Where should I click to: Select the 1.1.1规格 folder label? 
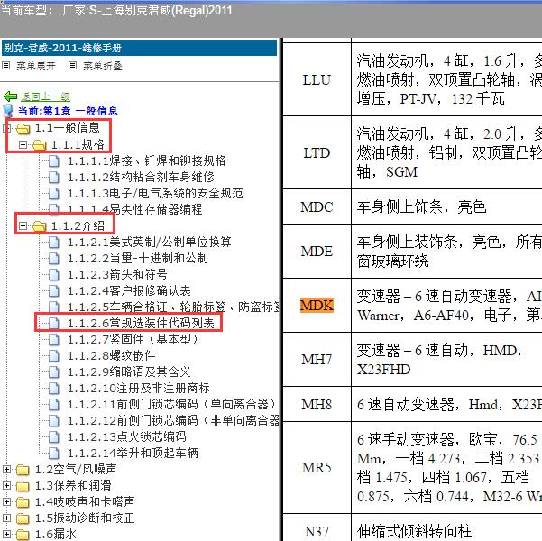click(78, 144)
